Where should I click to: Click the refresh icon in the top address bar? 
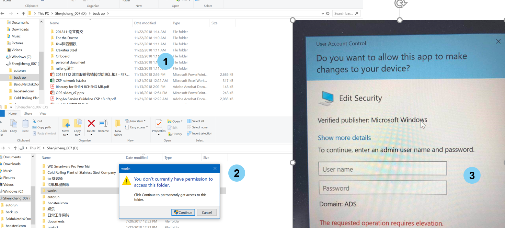328,14
